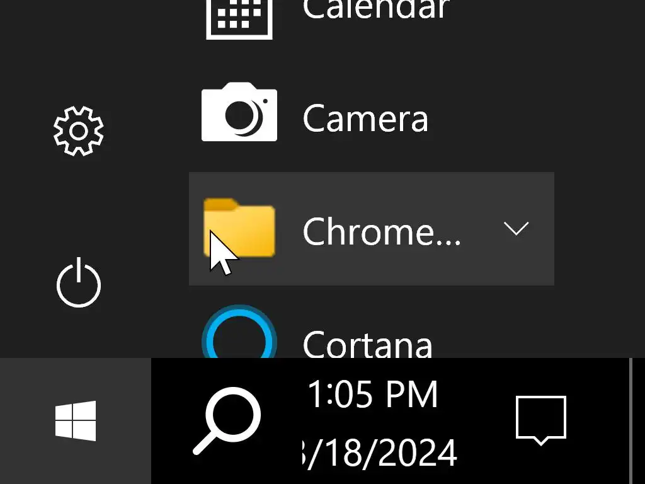Click the Power button icon
This screenshot has width=645, height=484.
79,283
